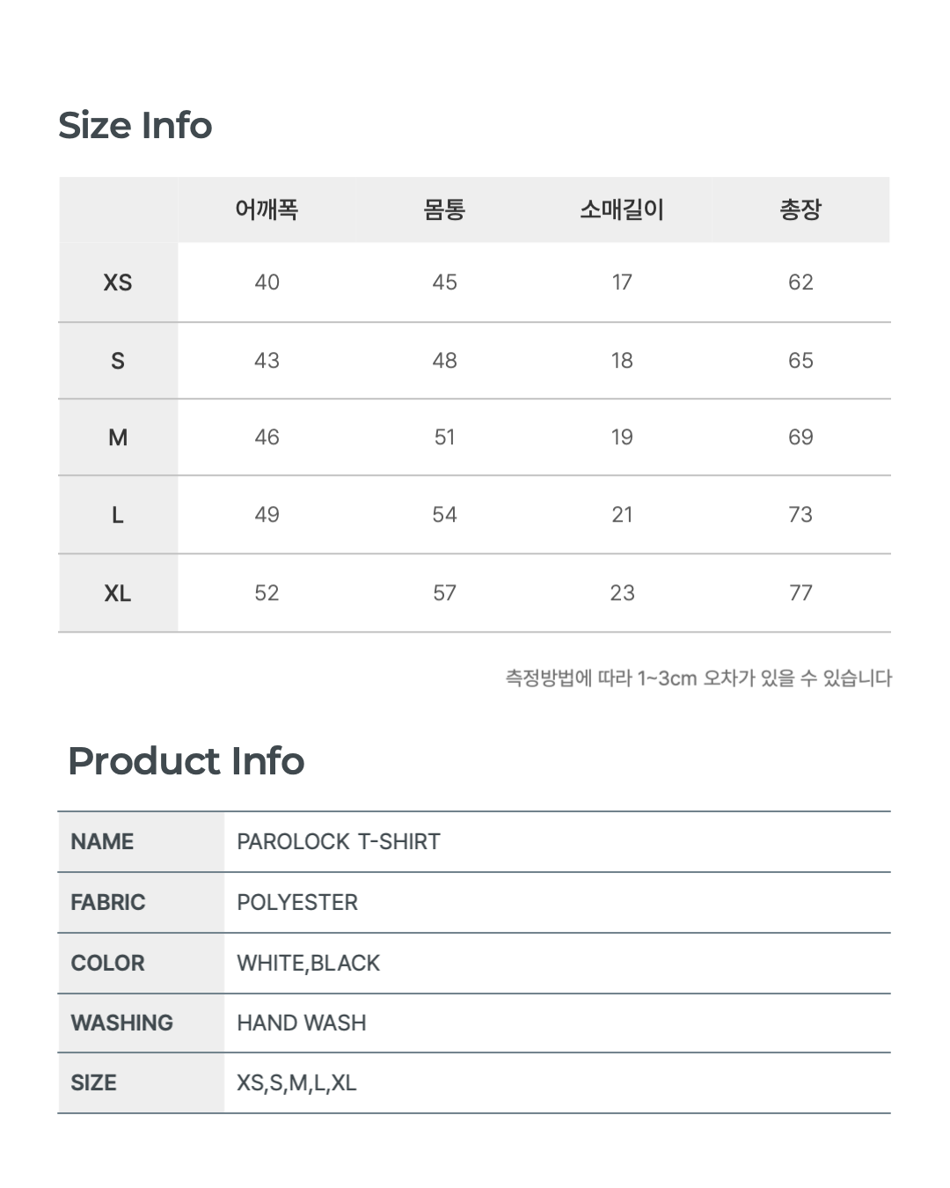Click the POLYESTER fabric value
Image resolution: width=950 pixels, height=1188 pixels.
coord(297,902)
